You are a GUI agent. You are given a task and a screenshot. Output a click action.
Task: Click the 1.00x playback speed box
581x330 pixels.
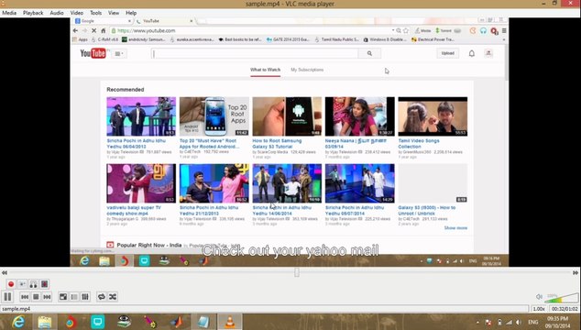coord(539,309)
